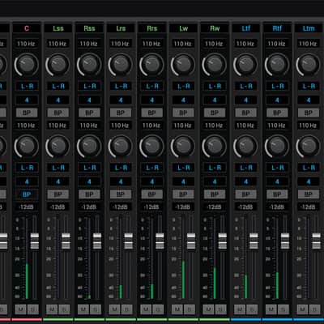Select the C channel name label
Screen dimensions: 324x324
click(x=27, y=28)
